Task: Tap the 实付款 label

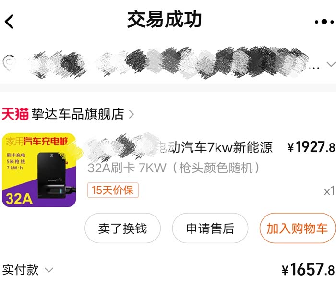Action: click(x=20, y=270)
